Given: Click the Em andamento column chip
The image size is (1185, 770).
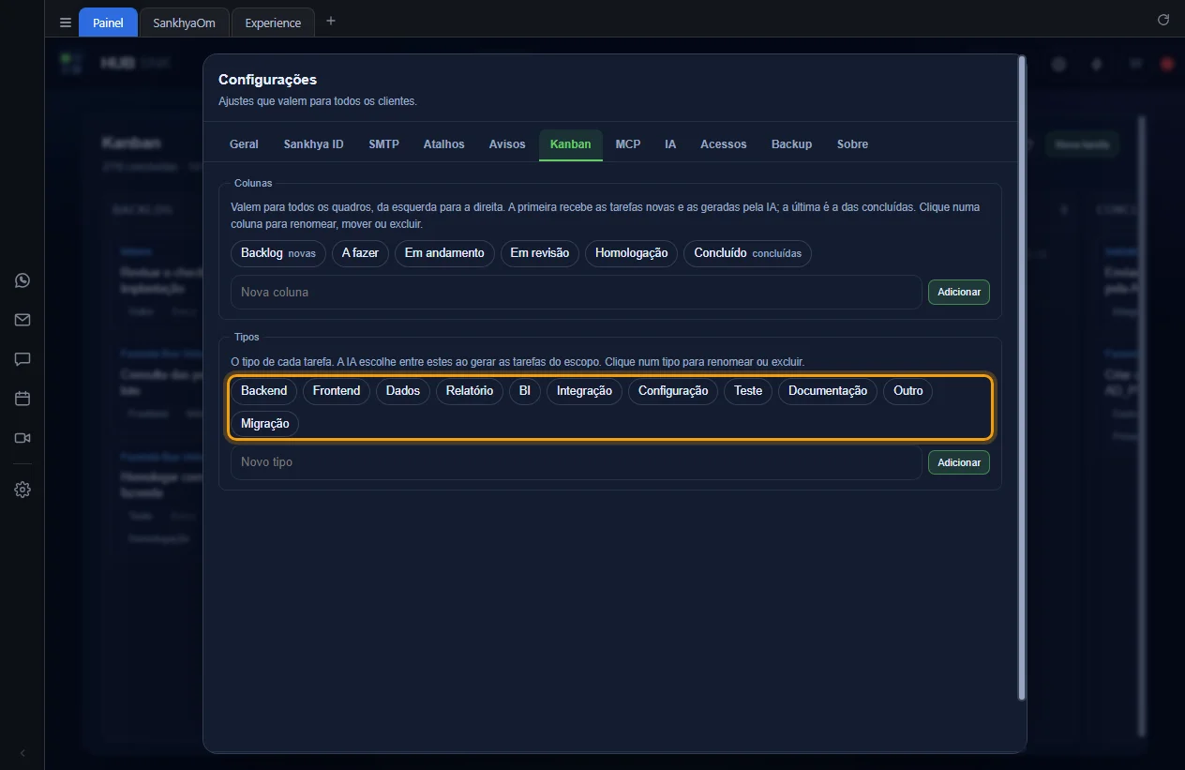Looking at the screenshot, I should click(x=444, y=253).
